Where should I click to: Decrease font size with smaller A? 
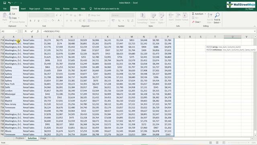[61, 15]
